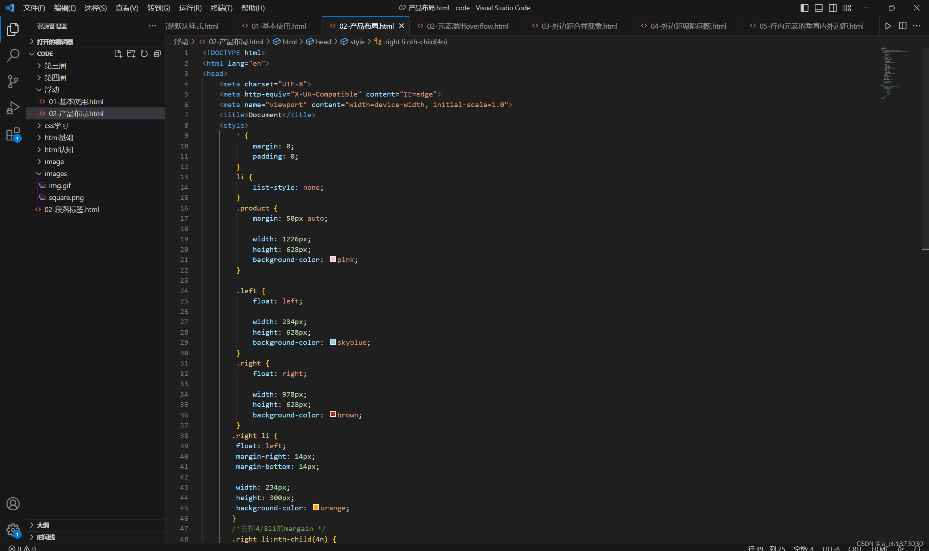Open the Extensions view
The width and height of the screenshot is (929, 551).
click(x=13, y=134)
